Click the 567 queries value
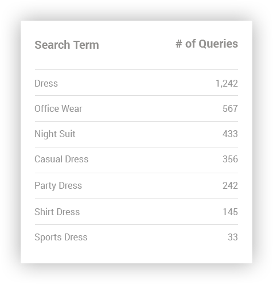 pyautogui.click(x=230, y=108)
